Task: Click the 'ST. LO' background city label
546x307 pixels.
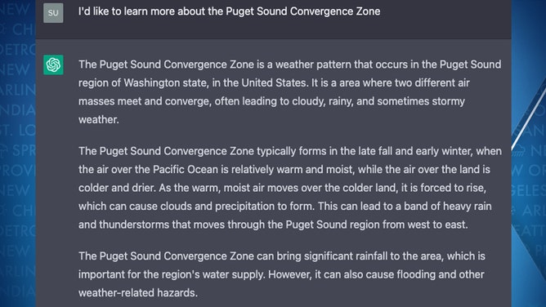Action: click(17, 131)
